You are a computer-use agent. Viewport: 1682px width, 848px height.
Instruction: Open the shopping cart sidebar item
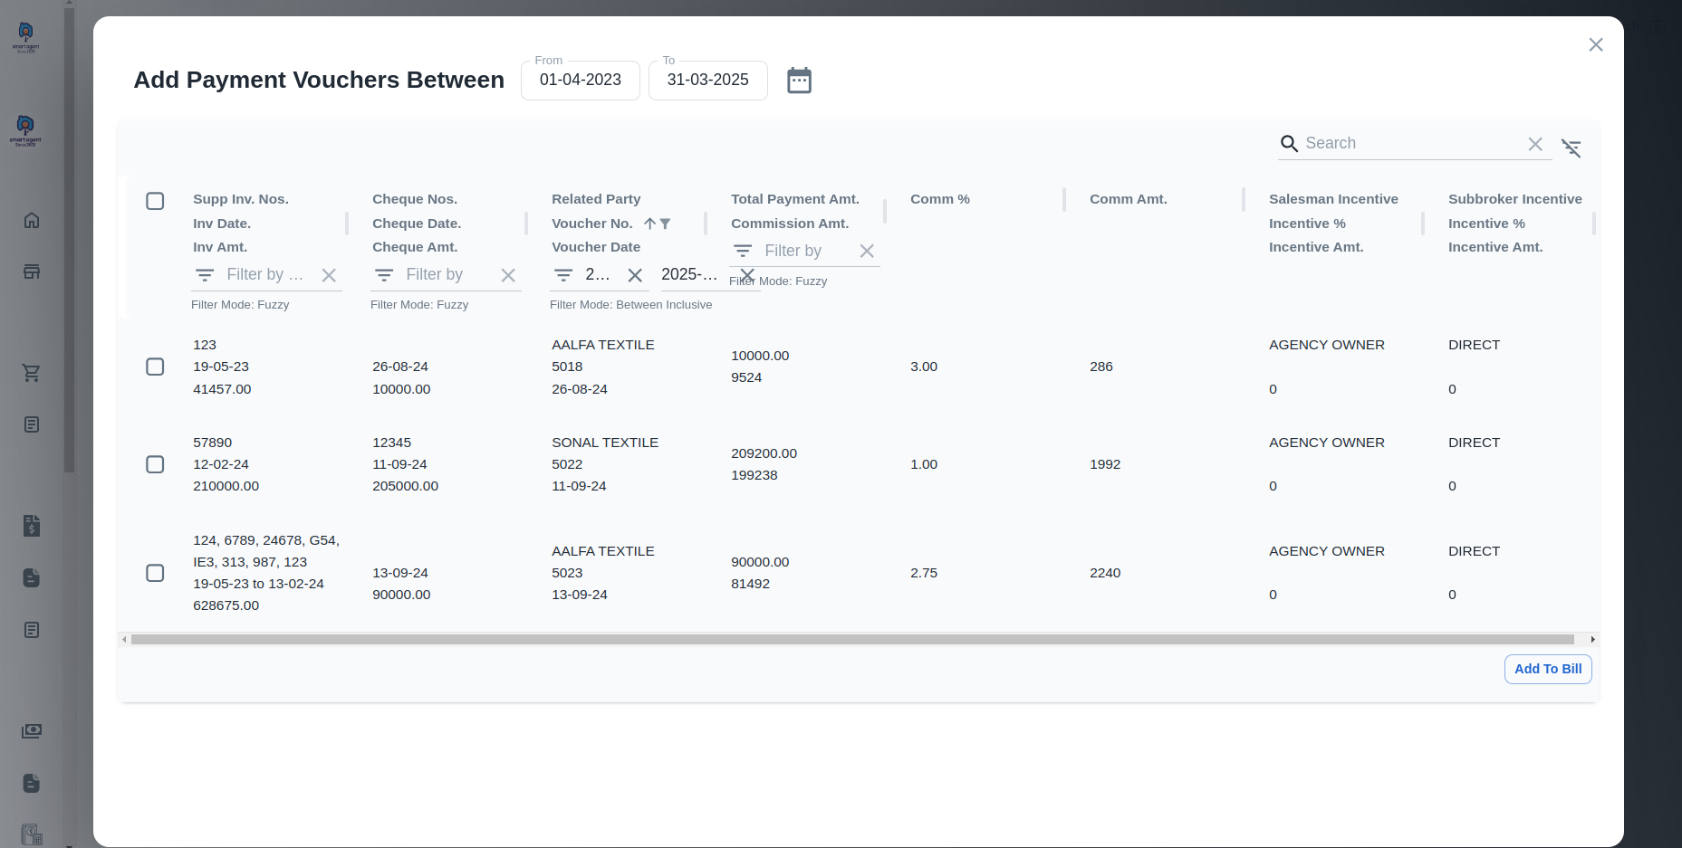coord(32,373)
